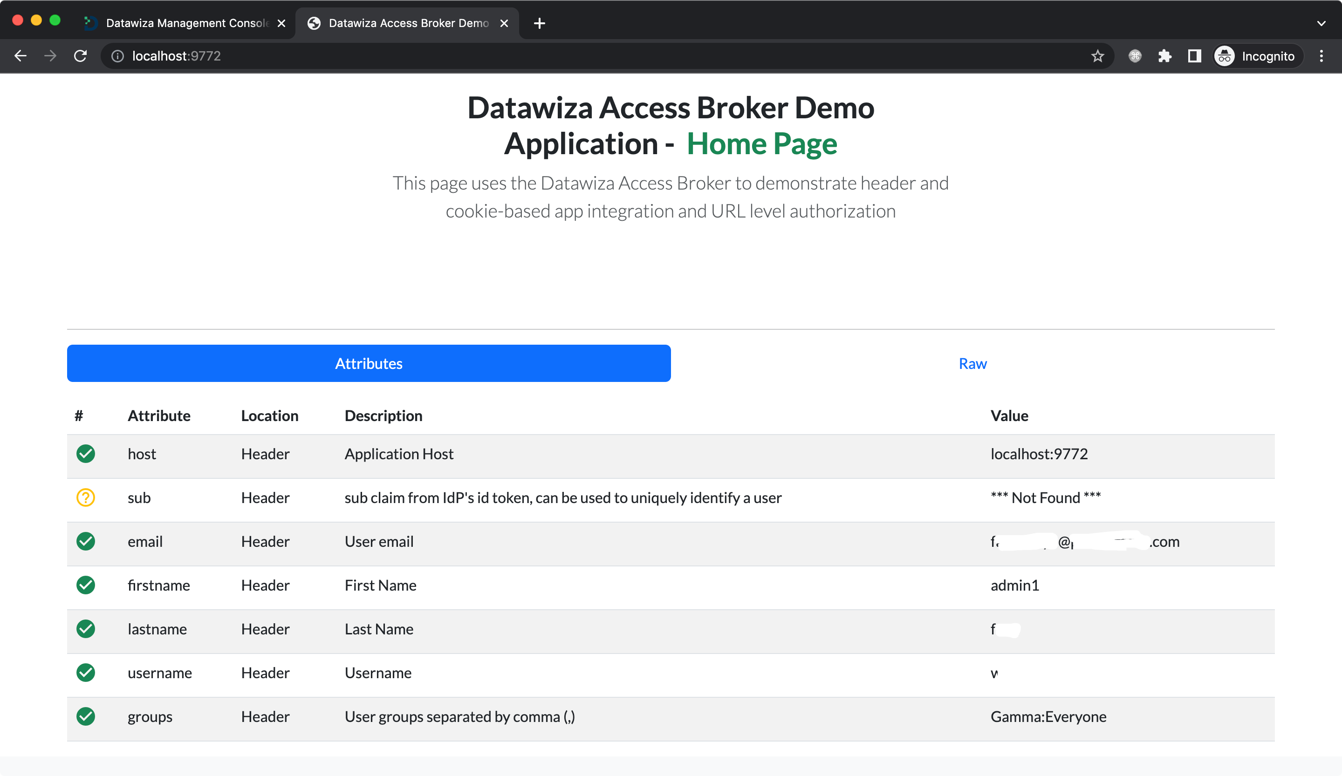The image size is (1342, 776).
Task: Click the green check icon for host
Action: 86,454
